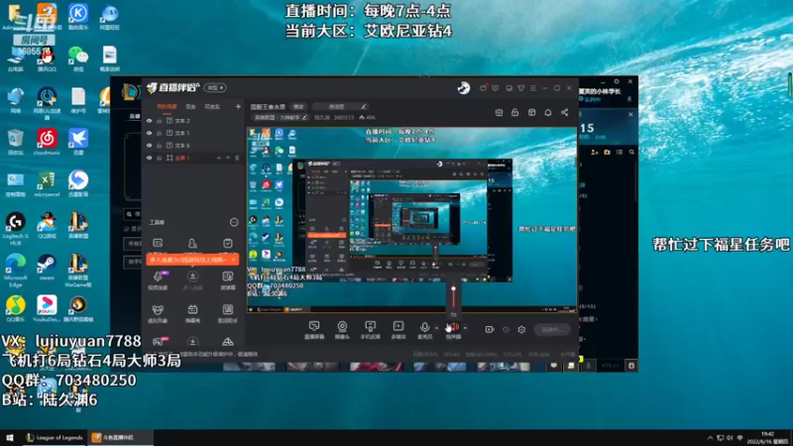This screenshot has height=446, width=793.
Task: Add phone screen cast source
Action: coord(370,330)
